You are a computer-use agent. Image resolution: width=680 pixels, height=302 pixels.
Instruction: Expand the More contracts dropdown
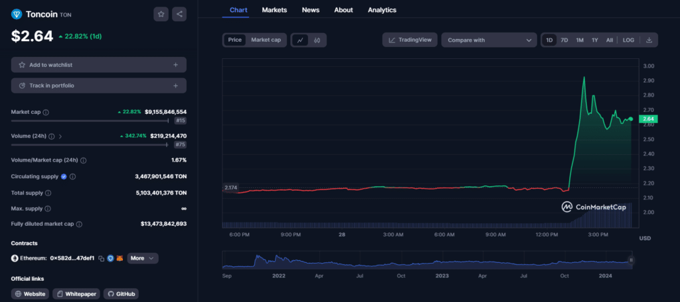click(143, 258)
